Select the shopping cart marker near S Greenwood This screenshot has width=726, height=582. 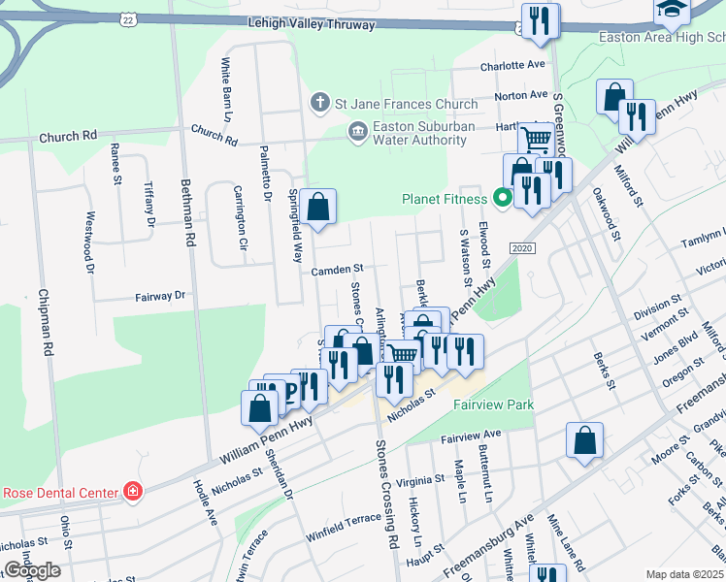coord(536,141)
